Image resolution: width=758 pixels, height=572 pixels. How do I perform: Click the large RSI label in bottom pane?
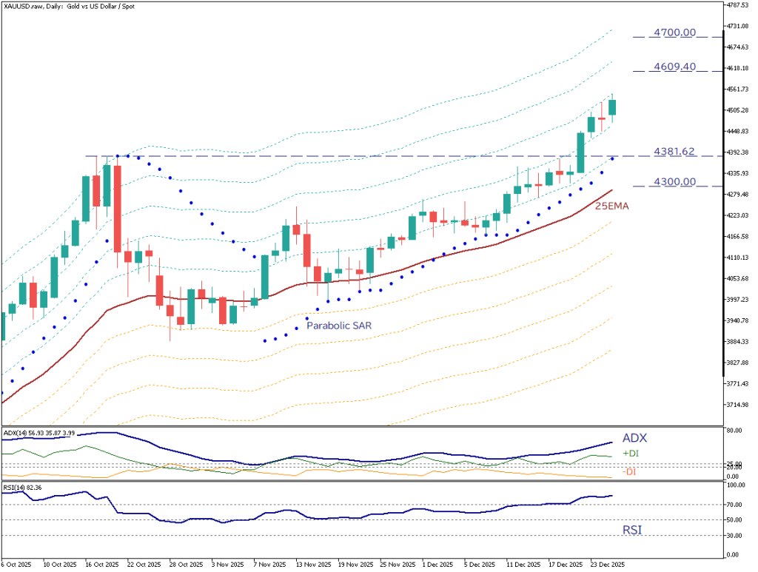point(631,529)
